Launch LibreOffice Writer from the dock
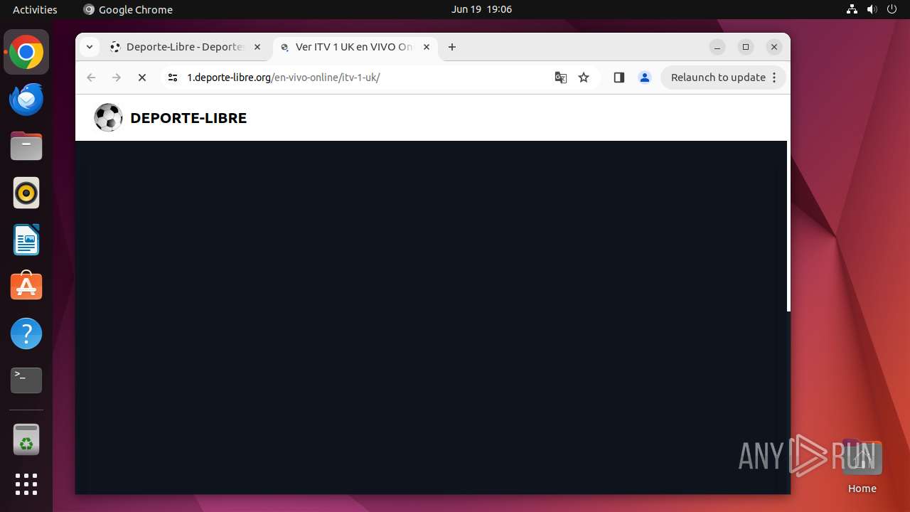The width and height of the screenshot is (910, 512). coord(26,240)
